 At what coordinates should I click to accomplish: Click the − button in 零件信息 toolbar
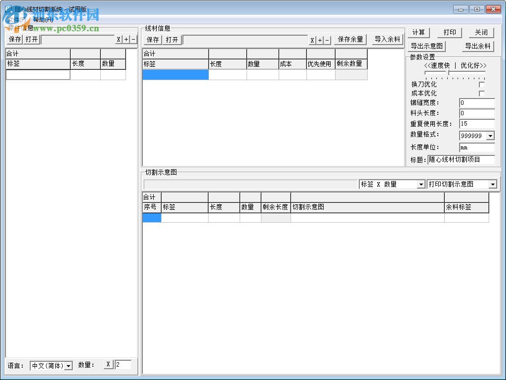click(x=133, y=40)
